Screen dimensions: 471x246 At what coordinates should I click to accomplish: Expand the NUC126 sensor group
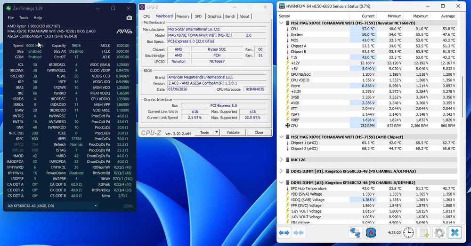(x=281, y=160)
